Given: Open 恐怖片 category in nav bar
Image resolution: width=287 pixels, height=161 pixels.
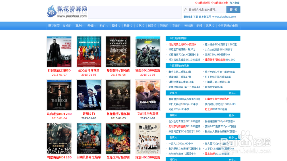Looking at the screenshot, I should point(164,26).
